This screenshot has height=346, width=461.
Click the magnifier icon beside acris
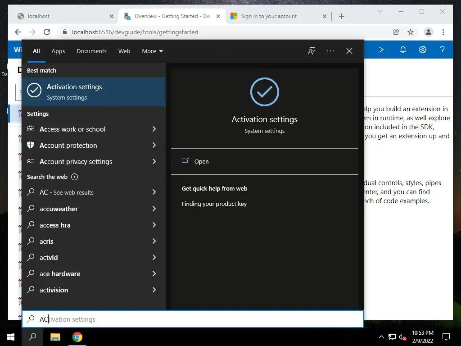(x=31, y=241)
